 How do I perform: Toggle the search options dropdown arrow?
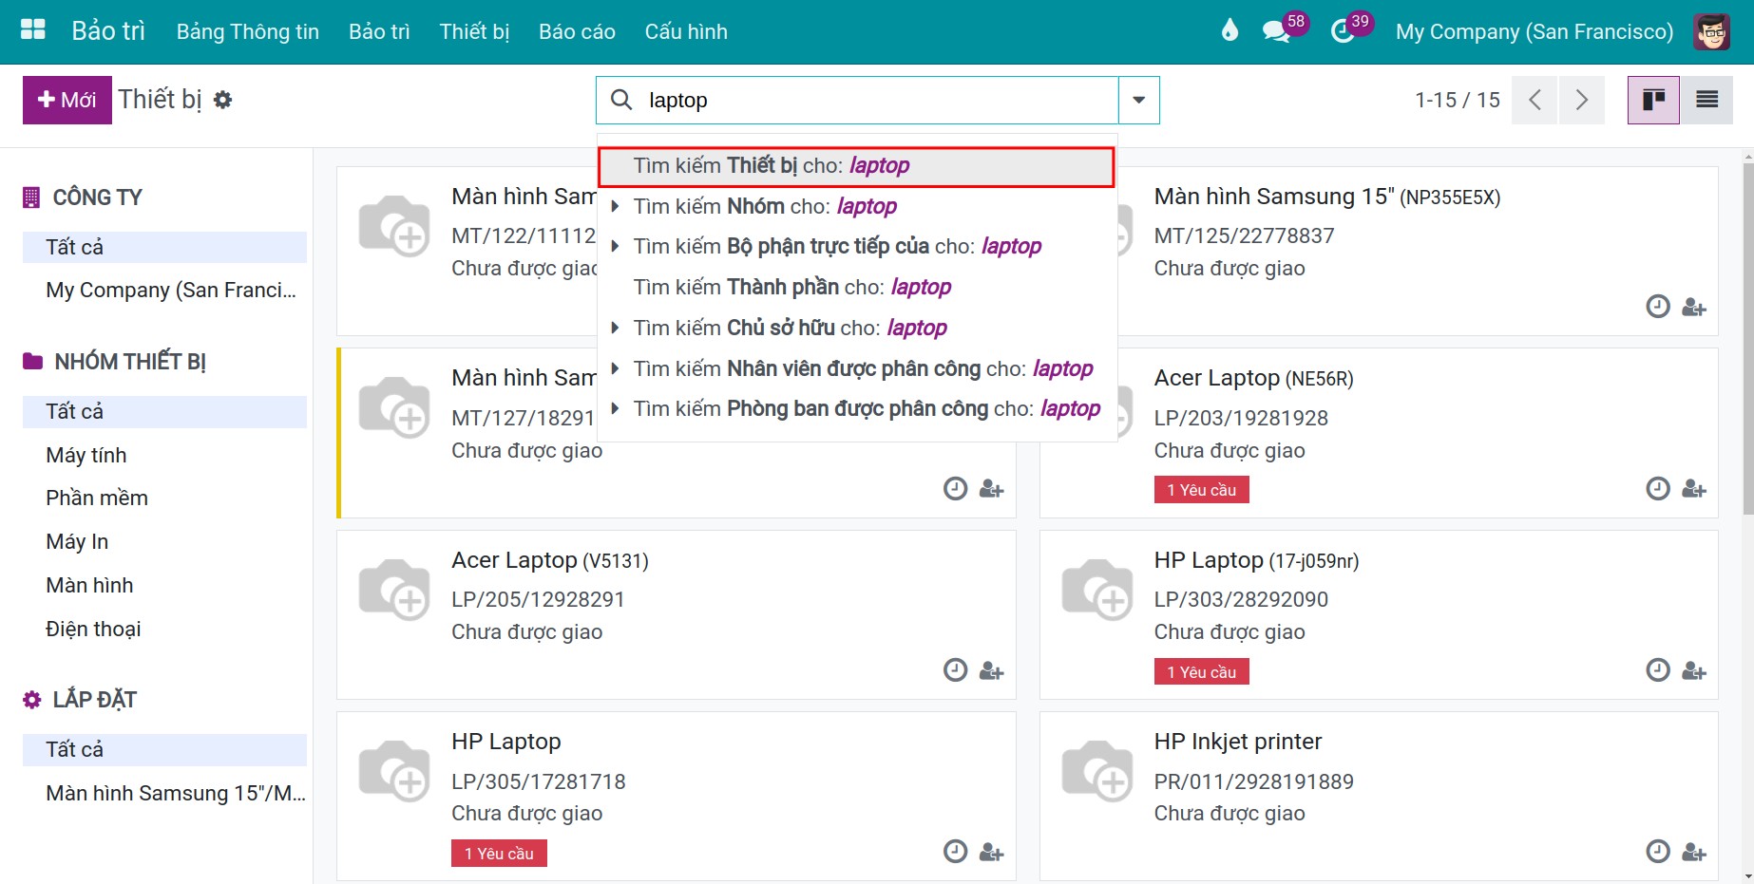1138,100
